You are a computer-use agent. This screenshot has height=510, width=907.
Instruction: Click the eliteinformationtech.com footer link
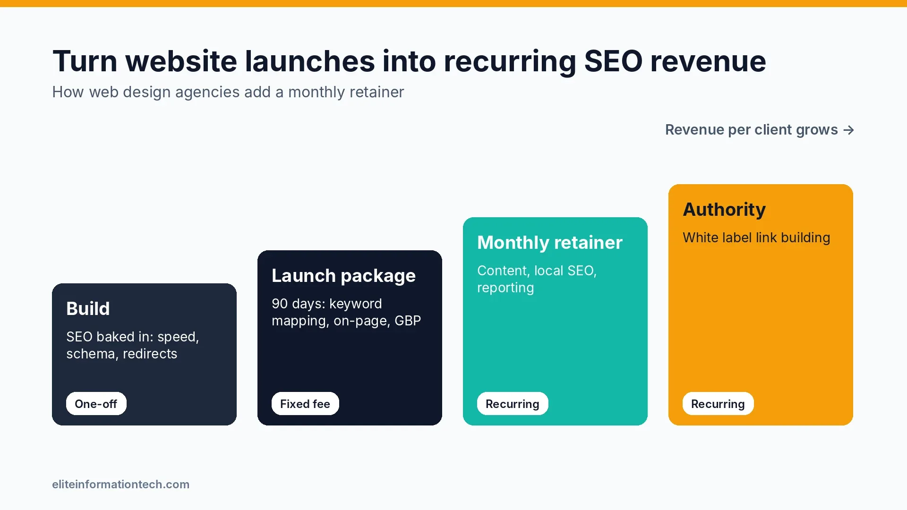pyautogui.click(x=121, y=484)
